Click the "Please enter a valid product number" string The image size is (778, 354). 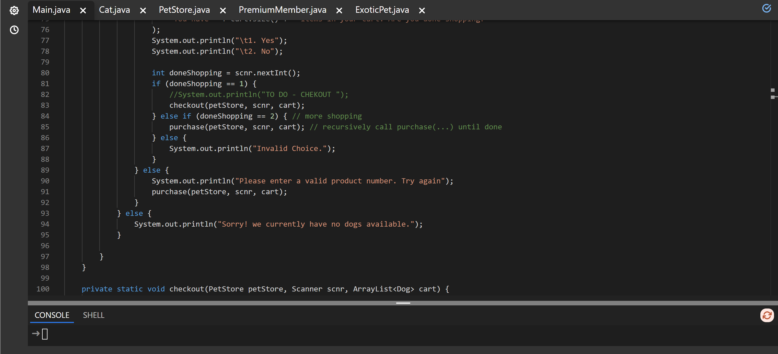[340, 181]
